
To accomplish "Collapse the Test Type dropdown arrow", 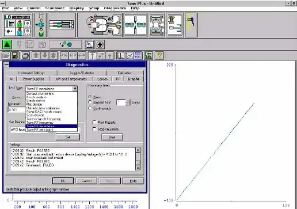I will (75, 89).
